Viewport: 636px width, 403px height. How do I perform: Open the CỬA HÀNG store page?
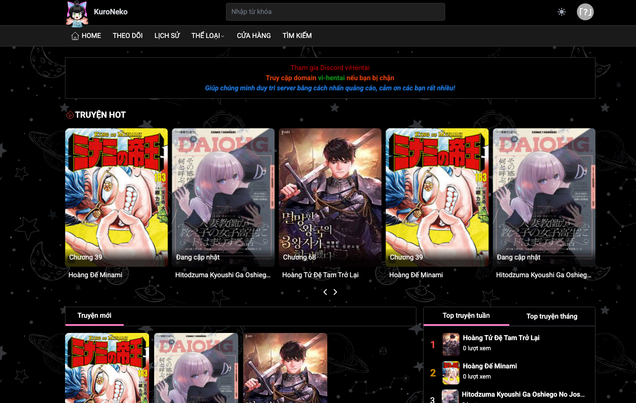tap(254, 36)
